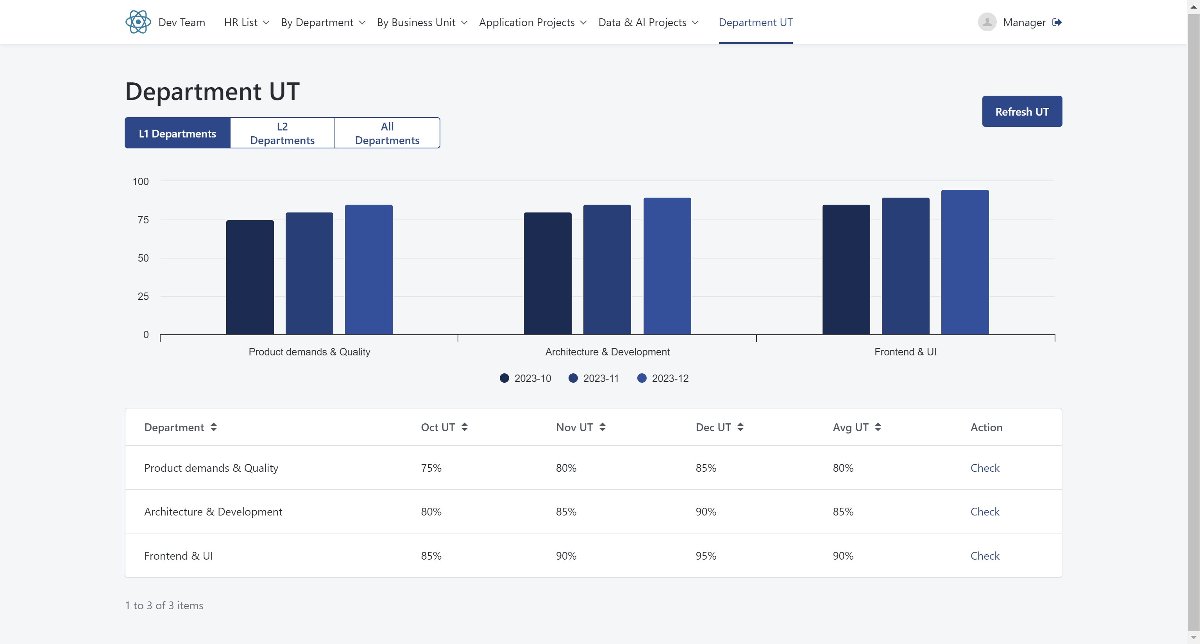The height and width of the screenshot is (644, 1200).
Task: Open the Department UT nav tab
Action: (x=756, y=22)
